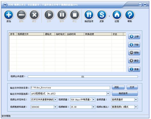Expand the small arrow beside 皮肤
The height and width of the screenshot is (119, 151).
(x=109, y=16)
